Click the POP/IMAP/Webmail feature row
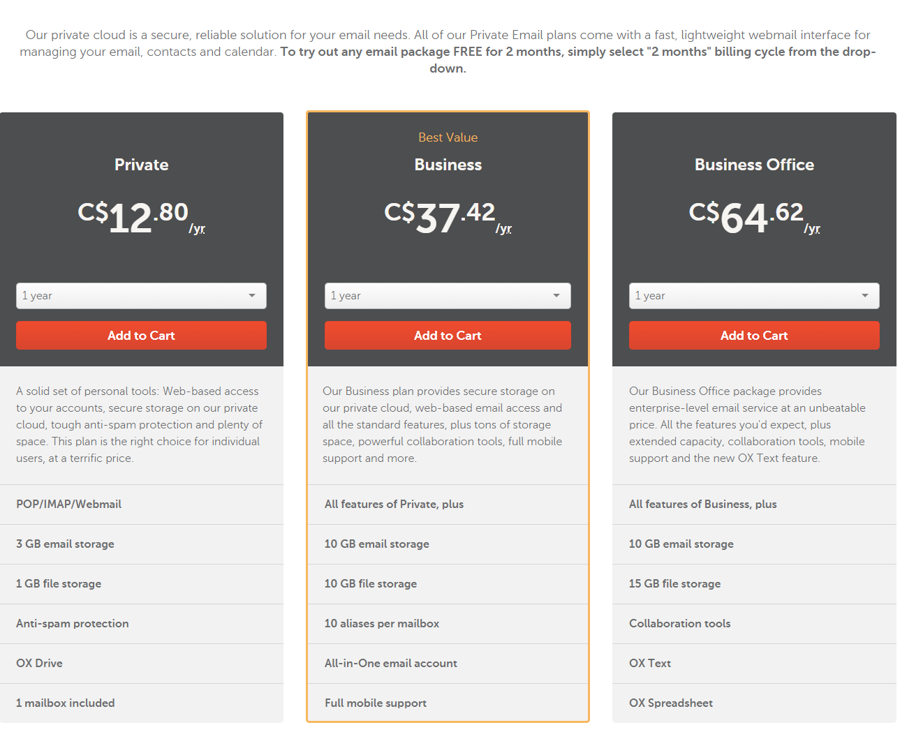Viewport: 900px width, 732px height. (x=68, y=504)
